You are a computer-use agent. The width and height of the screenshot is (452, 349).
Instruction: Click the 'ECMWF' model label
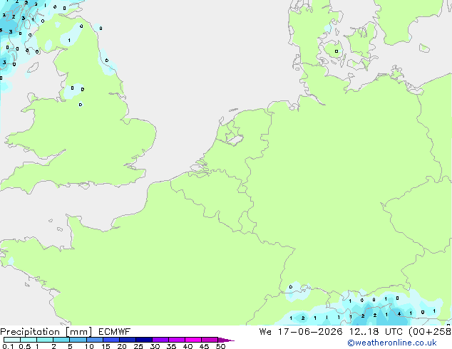click(x=115, y=332)
